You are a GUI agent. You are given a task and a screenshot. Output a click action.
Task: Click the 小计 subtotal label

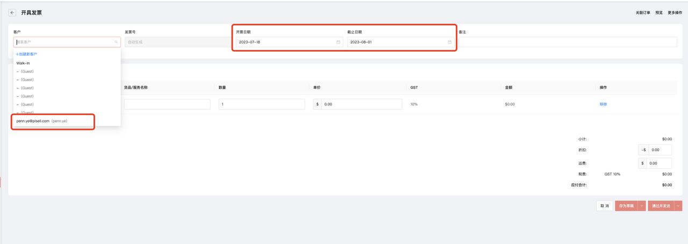coord(583,139)
